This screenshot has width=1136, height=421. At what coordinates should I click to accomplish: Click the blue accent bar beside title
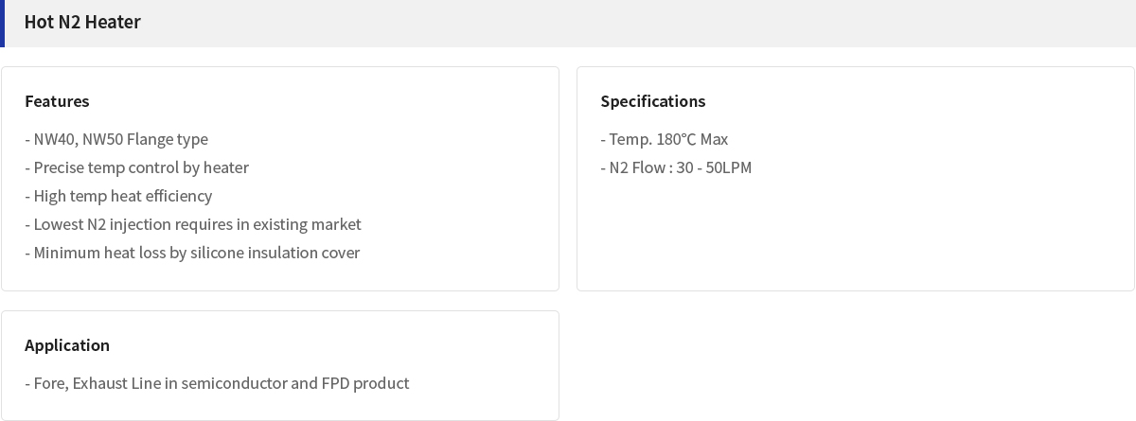click(x=2, y=24)
